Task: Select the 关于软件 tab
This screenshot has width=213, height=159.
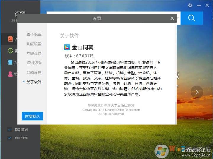Action: [34, 82]
